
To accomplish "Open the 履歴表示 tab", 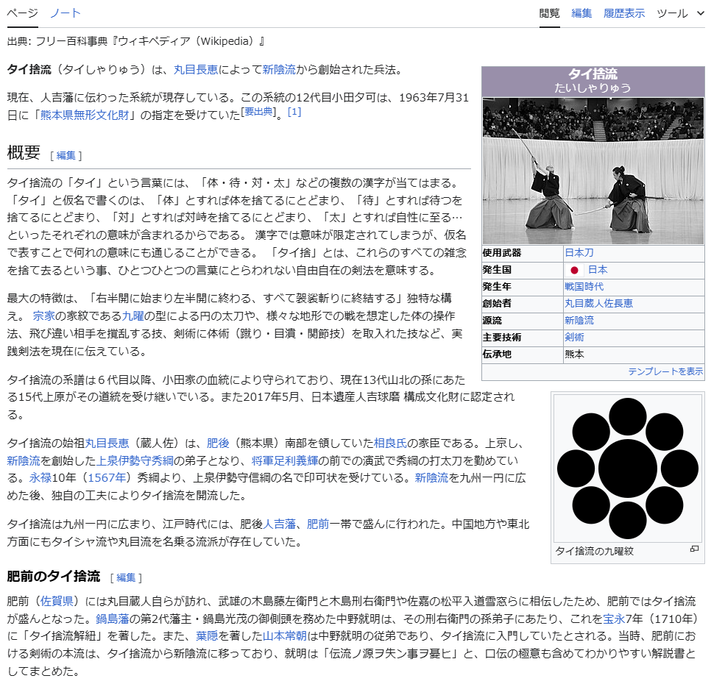I will (623, 13).
